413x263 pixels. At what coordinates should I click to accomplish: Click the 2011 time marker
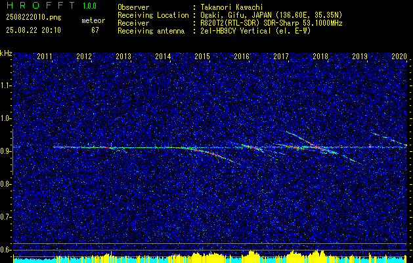tap(45, 56)
